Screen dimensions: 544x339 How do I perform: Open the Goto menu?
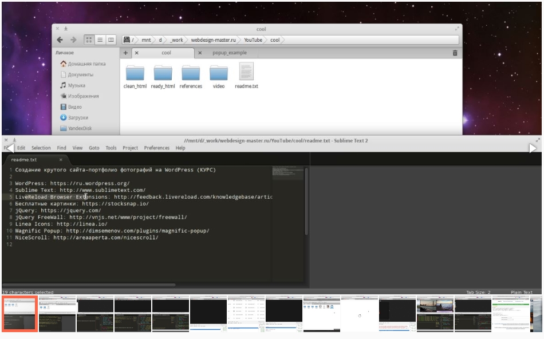click(x=94, y=148)
